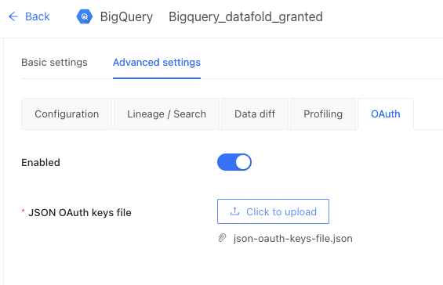Switch to the Basic settings tab

click(x=54, y=63)
